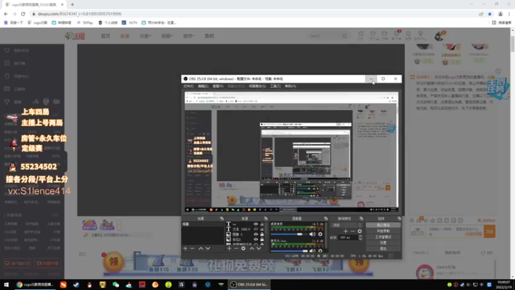Lock the GDI+ text source
This screenshot has width=515, height=290.
pyautogui.click(x=262, y=229)
